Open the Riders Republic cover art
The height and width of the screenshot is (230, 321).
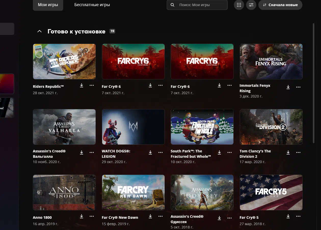pos(64,62)
